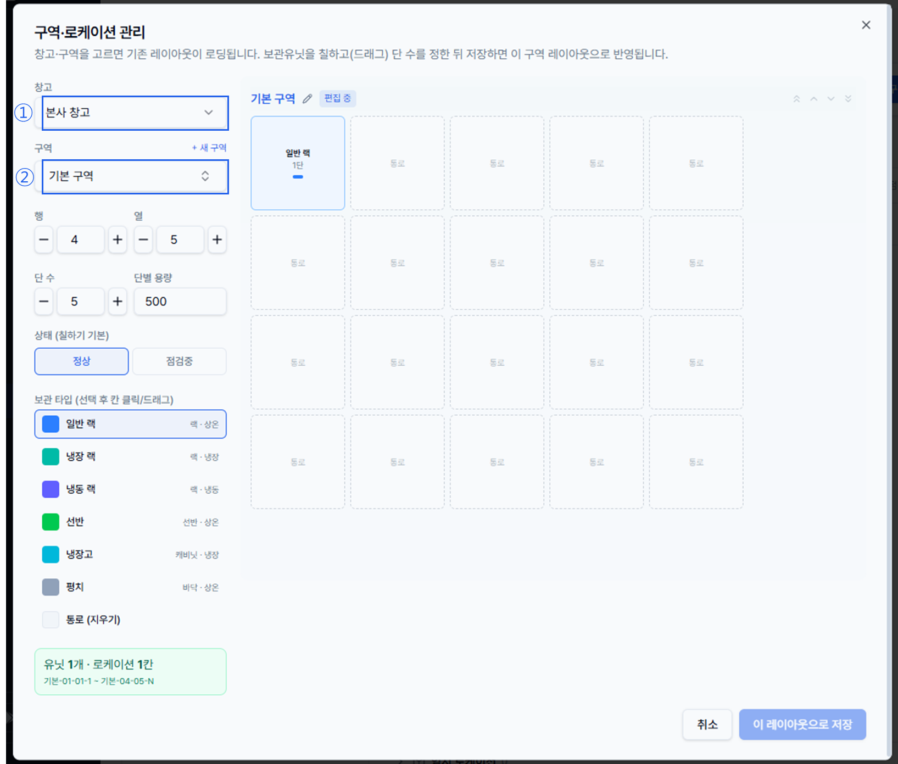Move zone up with single up chevron
This screenshot has width=898, height=764.
[814, 99]
